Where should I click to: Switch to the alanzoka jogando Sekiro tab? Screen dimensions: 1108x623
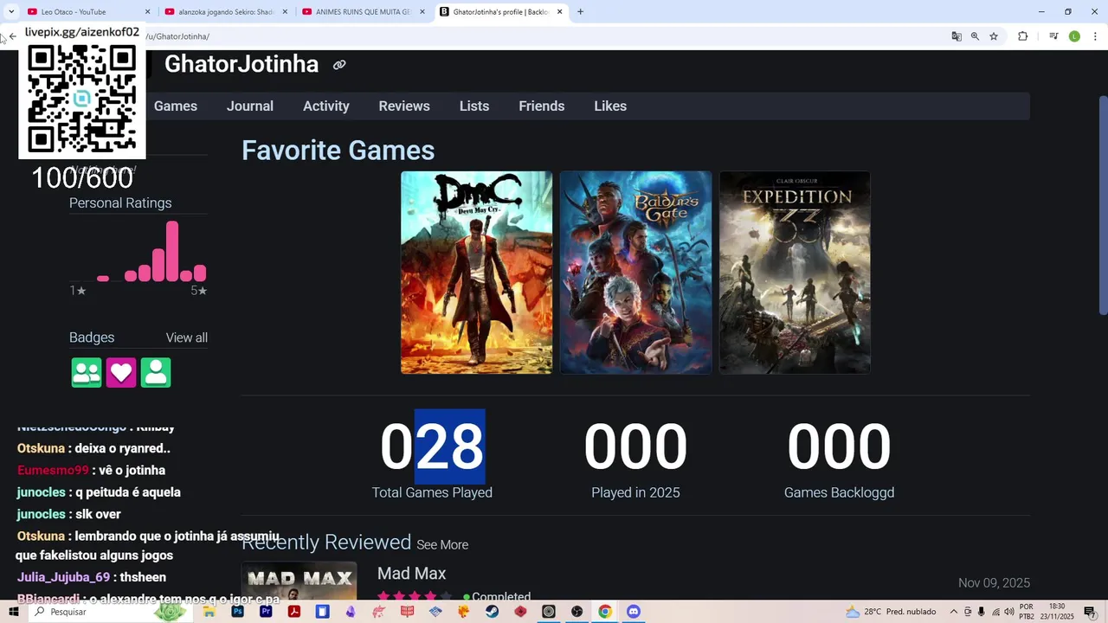coord(226,12)
